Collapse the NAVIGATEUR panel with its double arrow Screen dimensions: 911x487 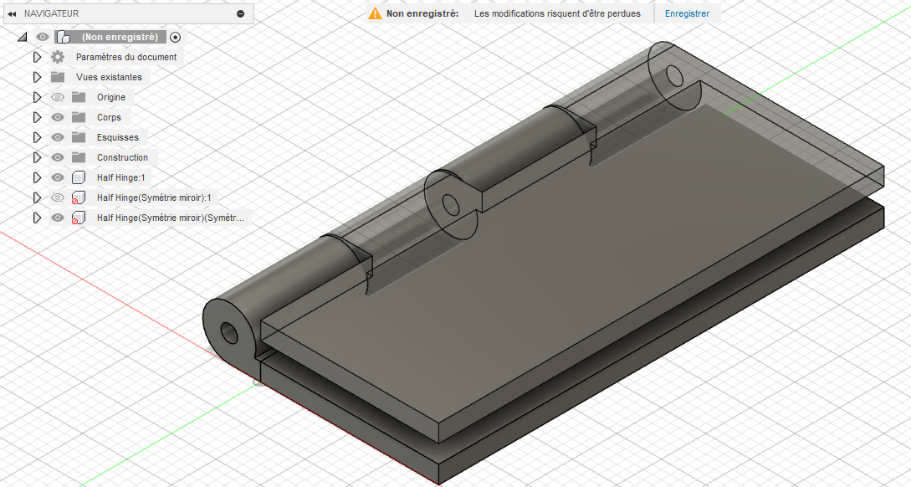pos(11,13)
